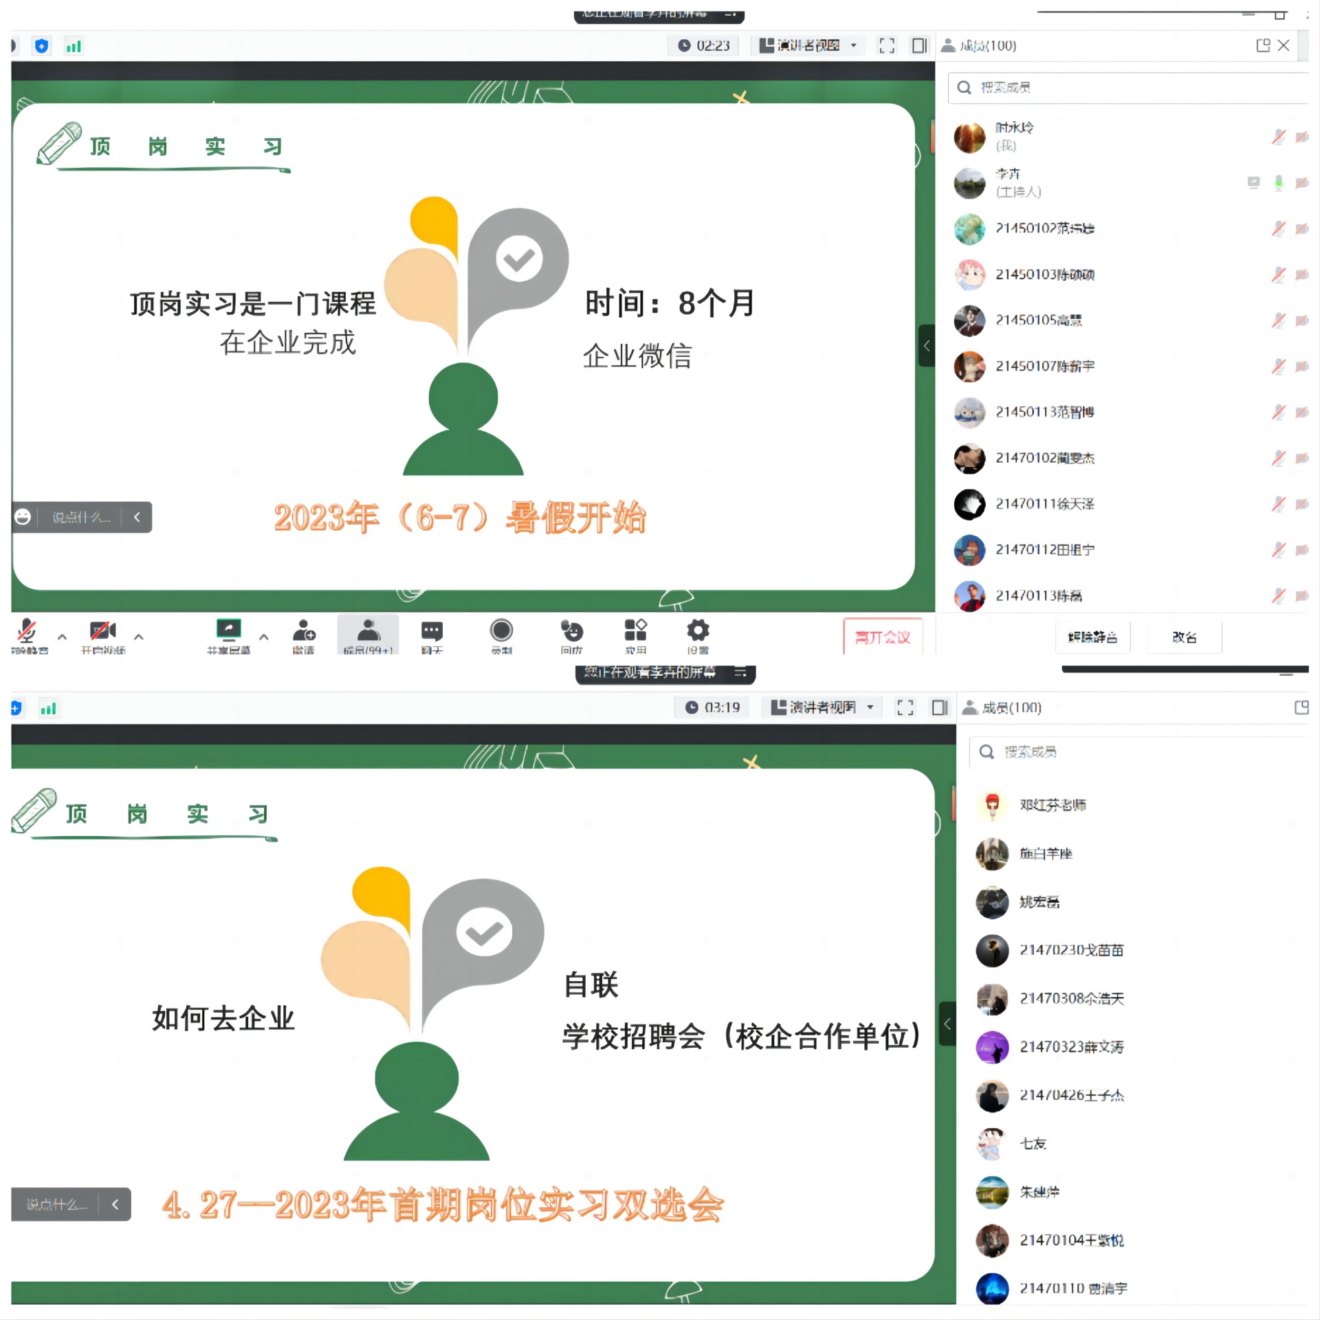Expand microphone options arrow
This screenshot has width=1320, height=1320.
tap(63, 637)
